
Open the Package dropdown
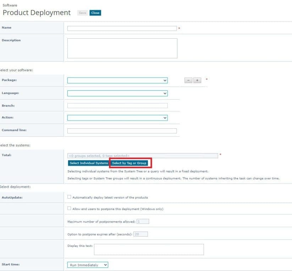(117, 81)
